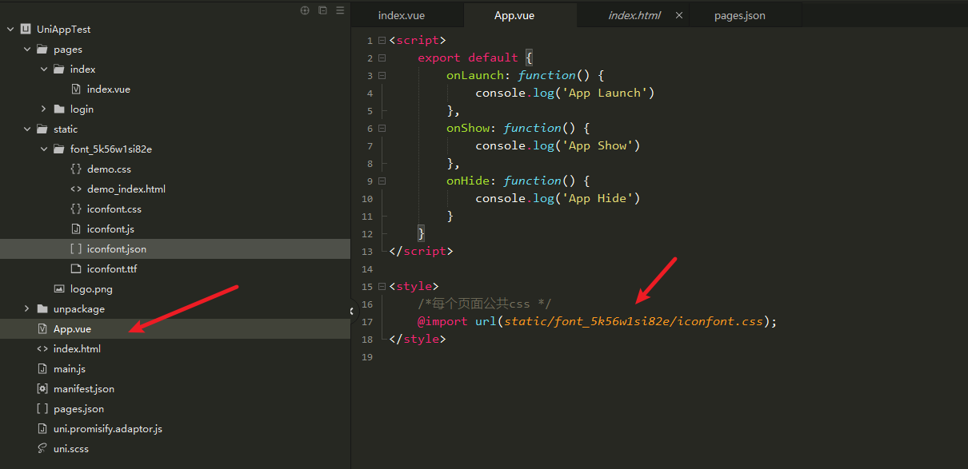Click the locate-current-file target icon

pyautogui.click(x=304, y=10)
